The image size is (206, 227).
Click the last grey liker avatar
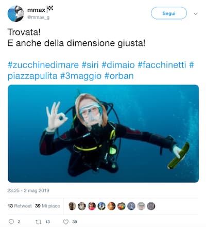point(151,206)
